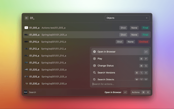Image resolution: width=174 pixels, height=109 pixels.
Task: Click thumbnail icon of 01_030_a
Action: pos(26,83)
